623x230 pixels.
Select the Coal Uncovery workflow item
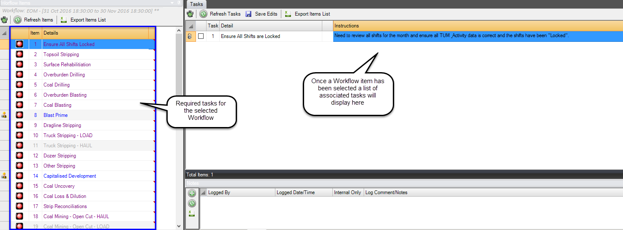(59, 186)
